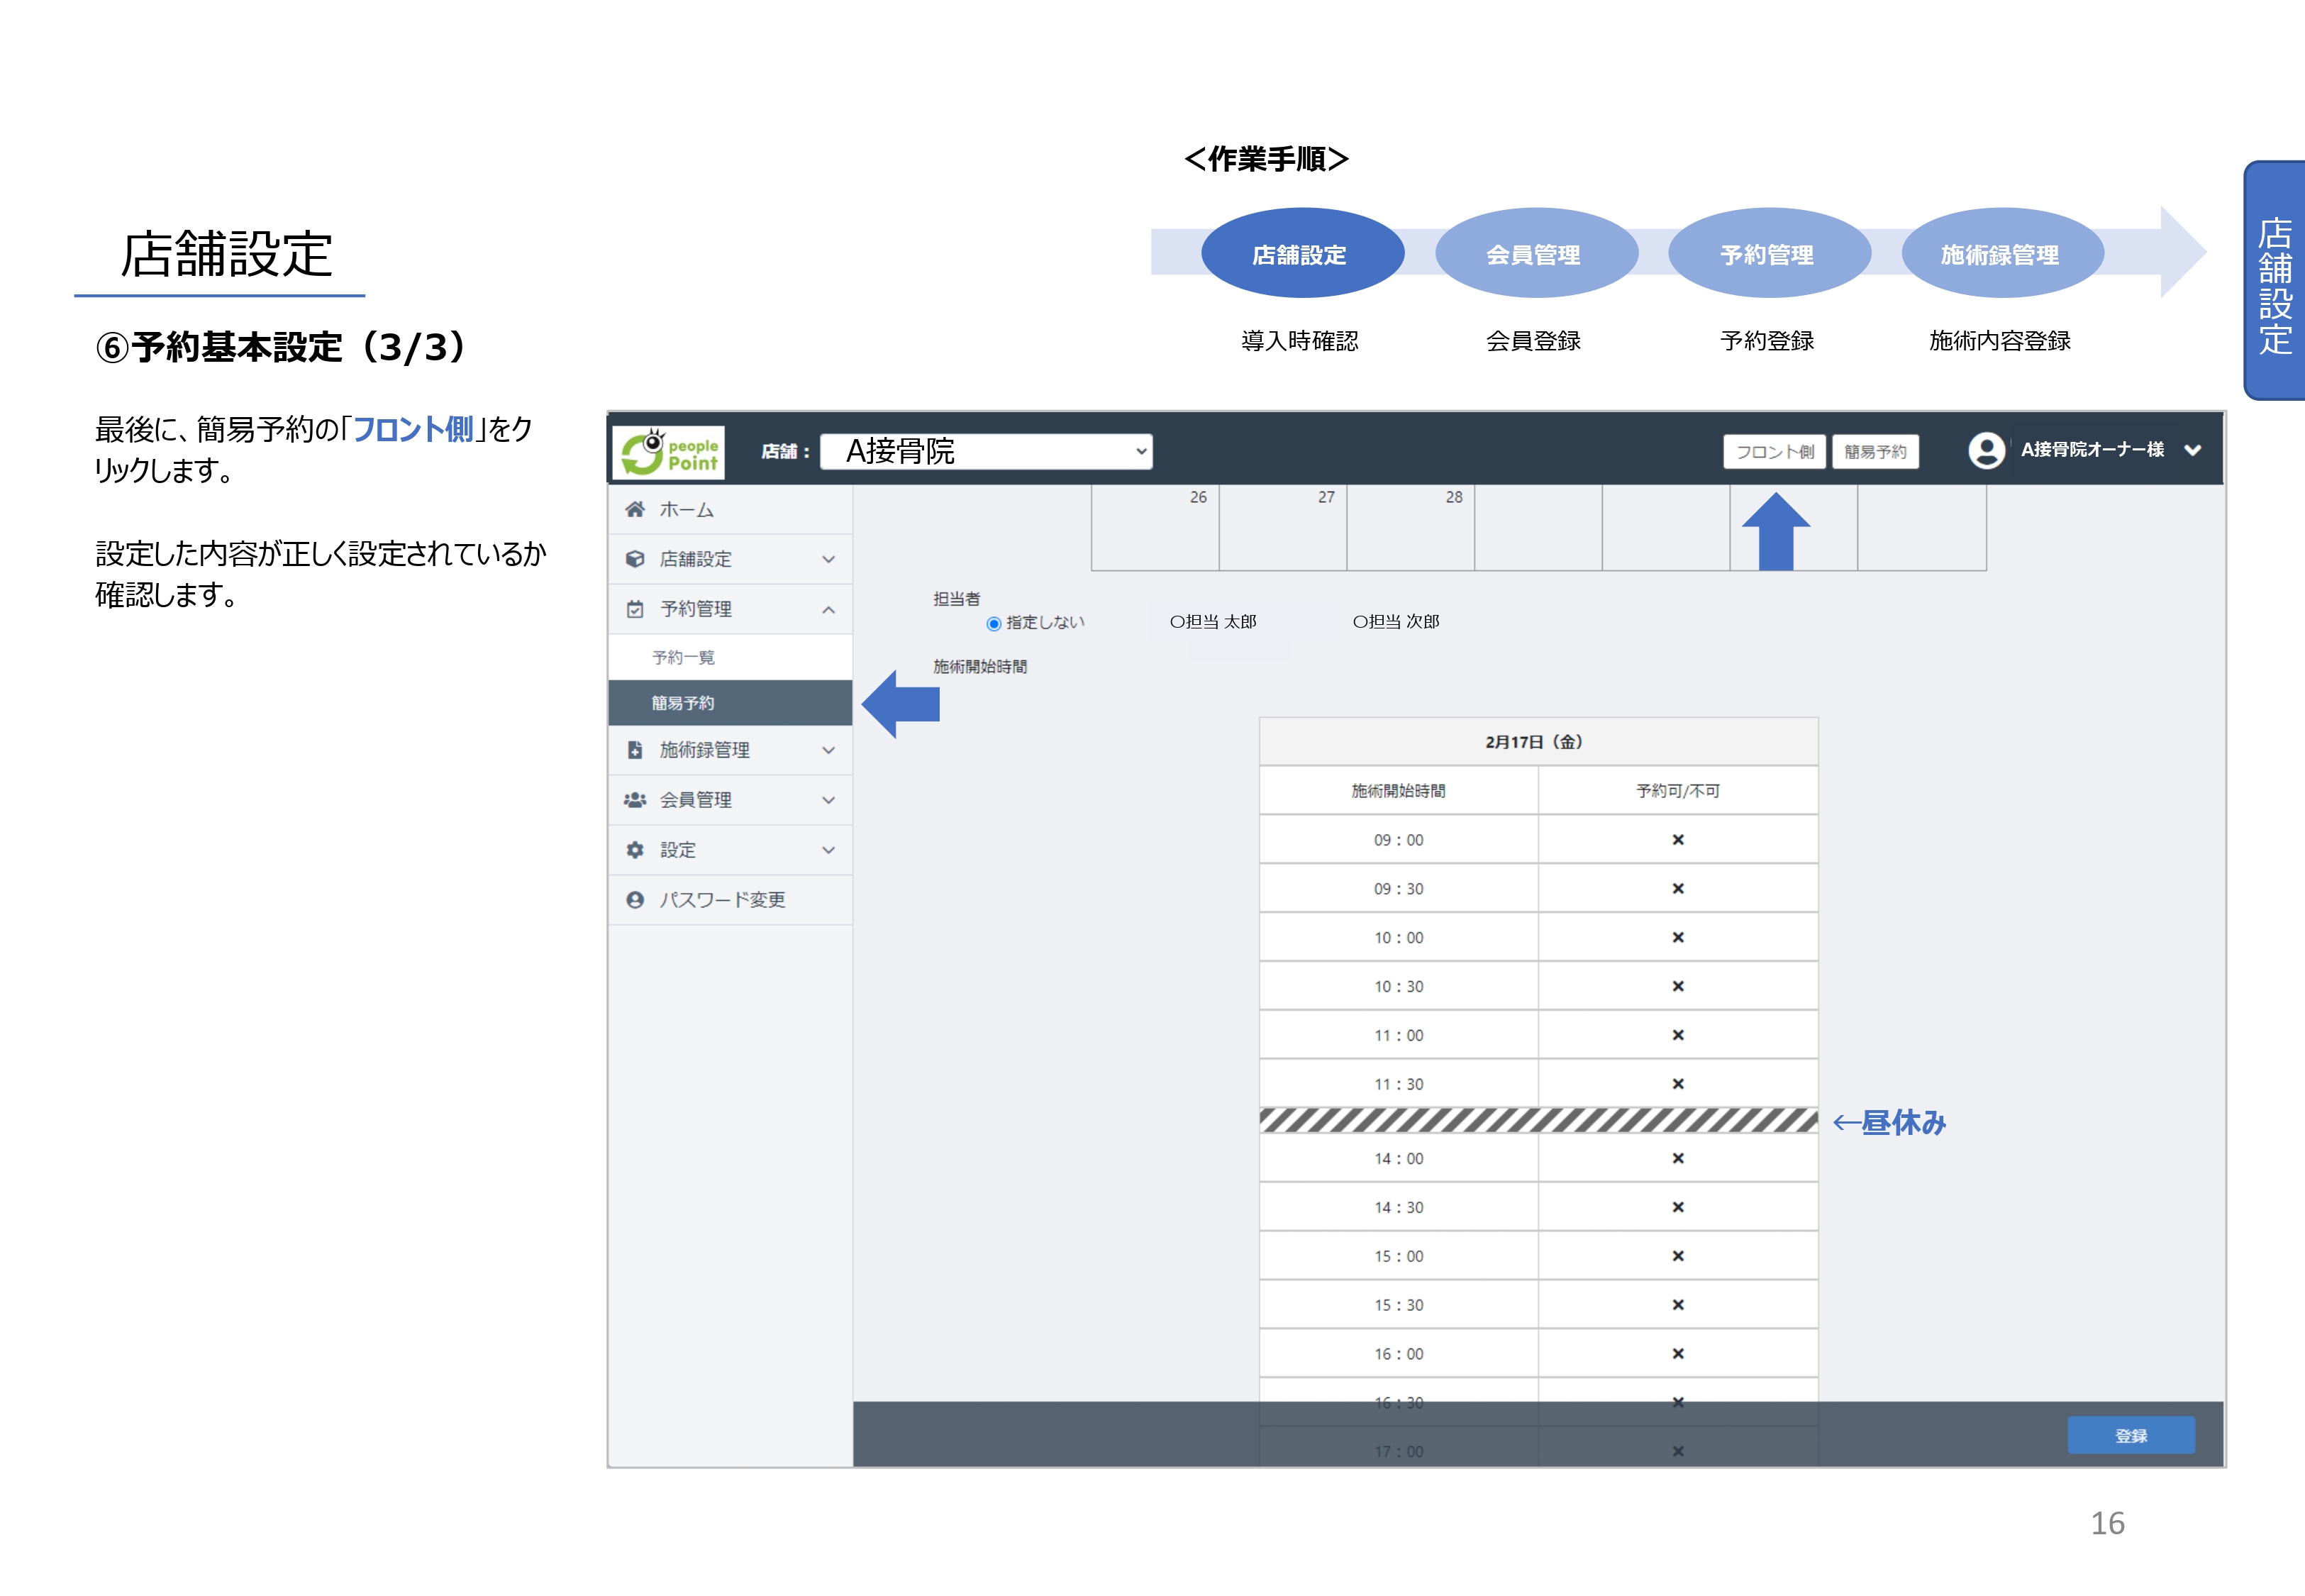Click the 予約管理 calendar icon
2305x1596 pixels.
[635, 609]
